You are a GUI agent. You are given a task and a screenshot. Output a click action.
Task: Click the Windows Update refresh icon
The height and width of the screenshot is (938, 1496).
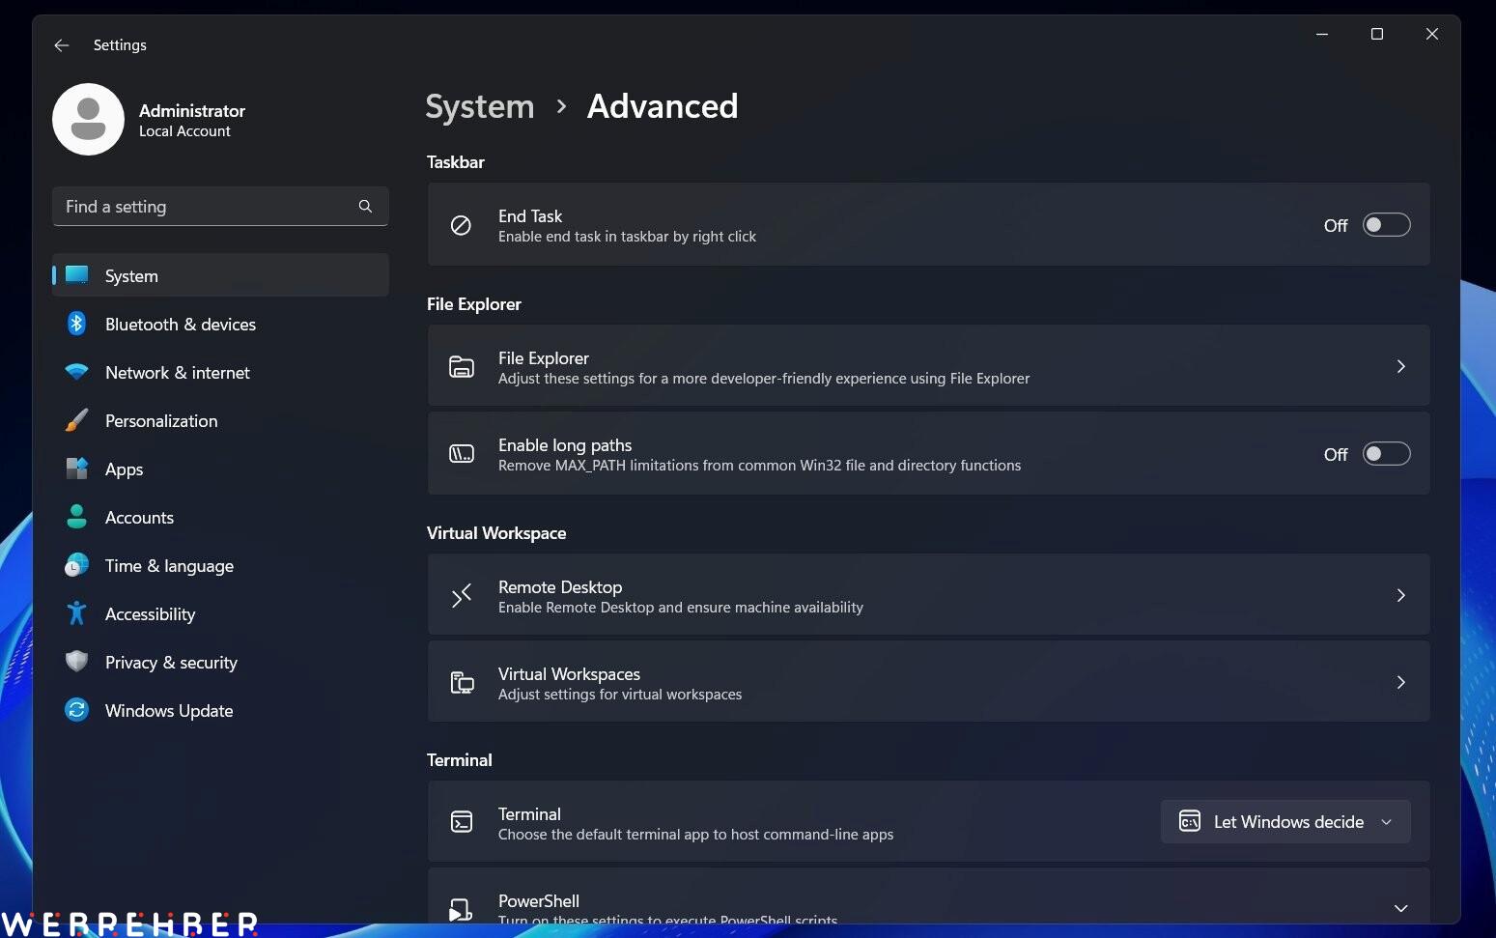[76, 710]
